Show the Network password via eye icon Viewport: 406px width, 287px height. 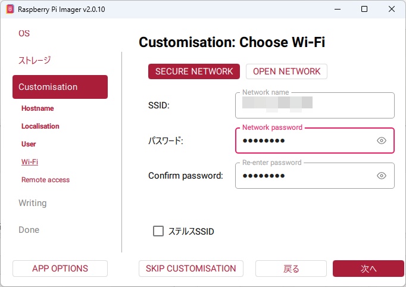(382, 141)
